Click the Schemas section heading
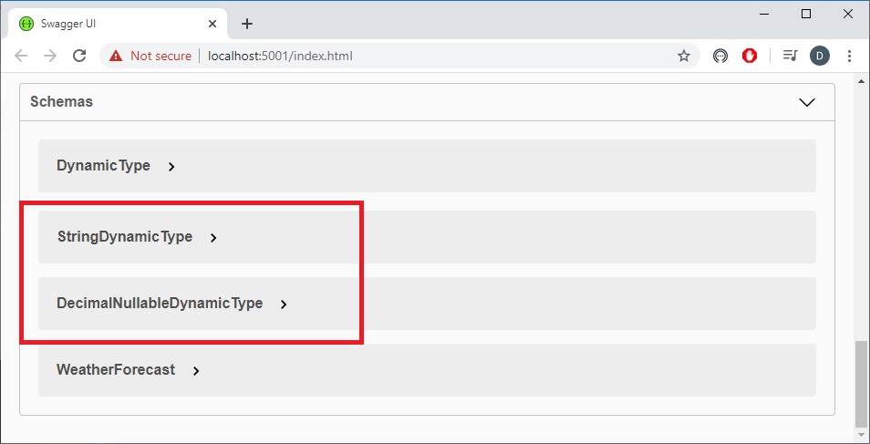The height and width of the screenshot is (444, 870). point(62,102)
